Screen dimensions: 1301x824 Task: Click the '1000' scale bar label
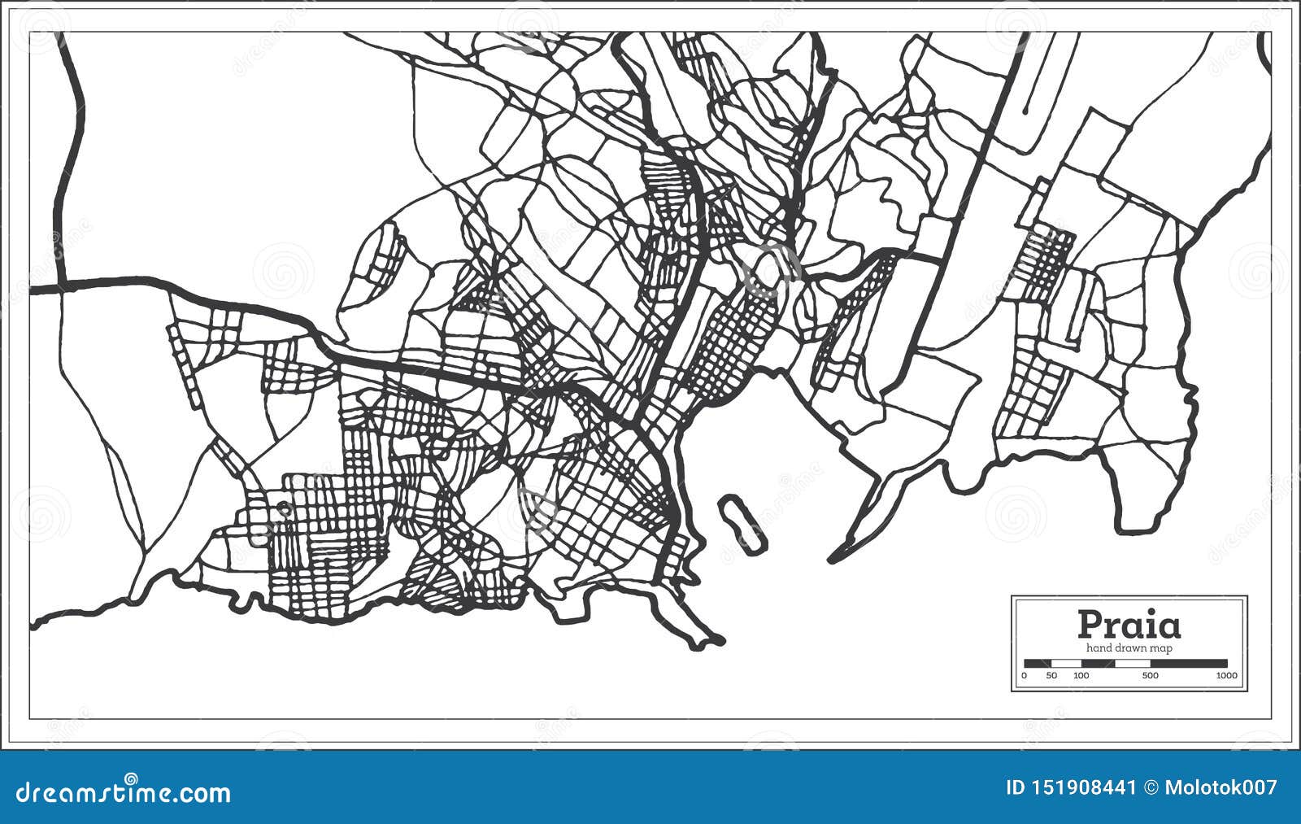coord(1227,676)
